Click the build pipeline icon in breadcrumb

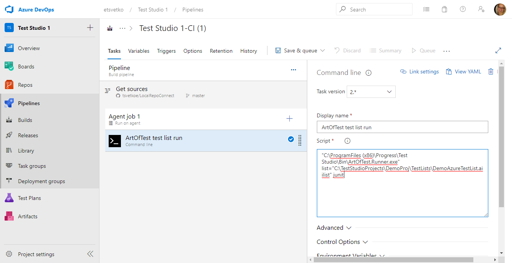pos(110,28)
